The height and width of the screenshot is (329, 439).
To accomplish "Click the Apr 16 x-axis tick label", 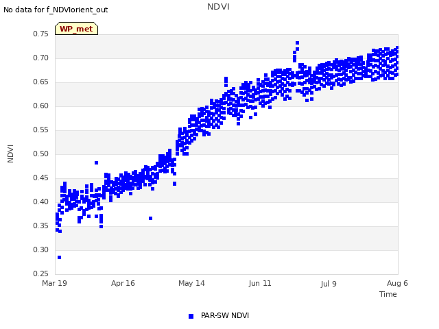I will coord(123,283).
